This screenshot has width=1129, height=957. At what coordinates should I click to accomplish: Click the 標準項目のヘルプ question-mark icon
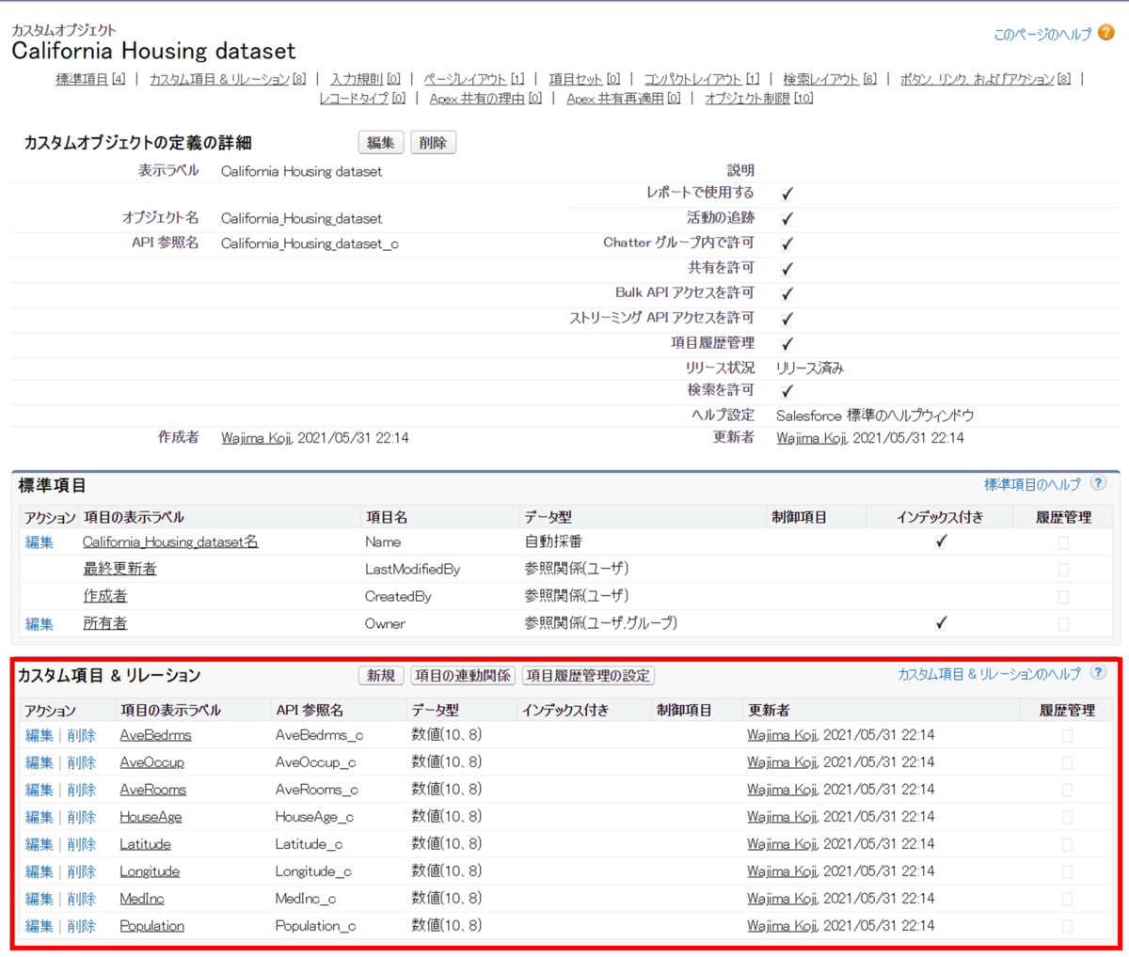[x=1098, y=483]
